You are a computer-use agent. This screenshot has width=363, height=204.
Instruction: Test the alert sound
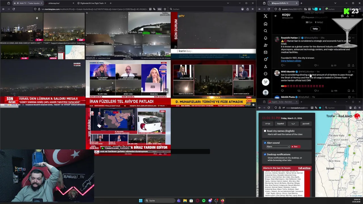tap(295, 146)
